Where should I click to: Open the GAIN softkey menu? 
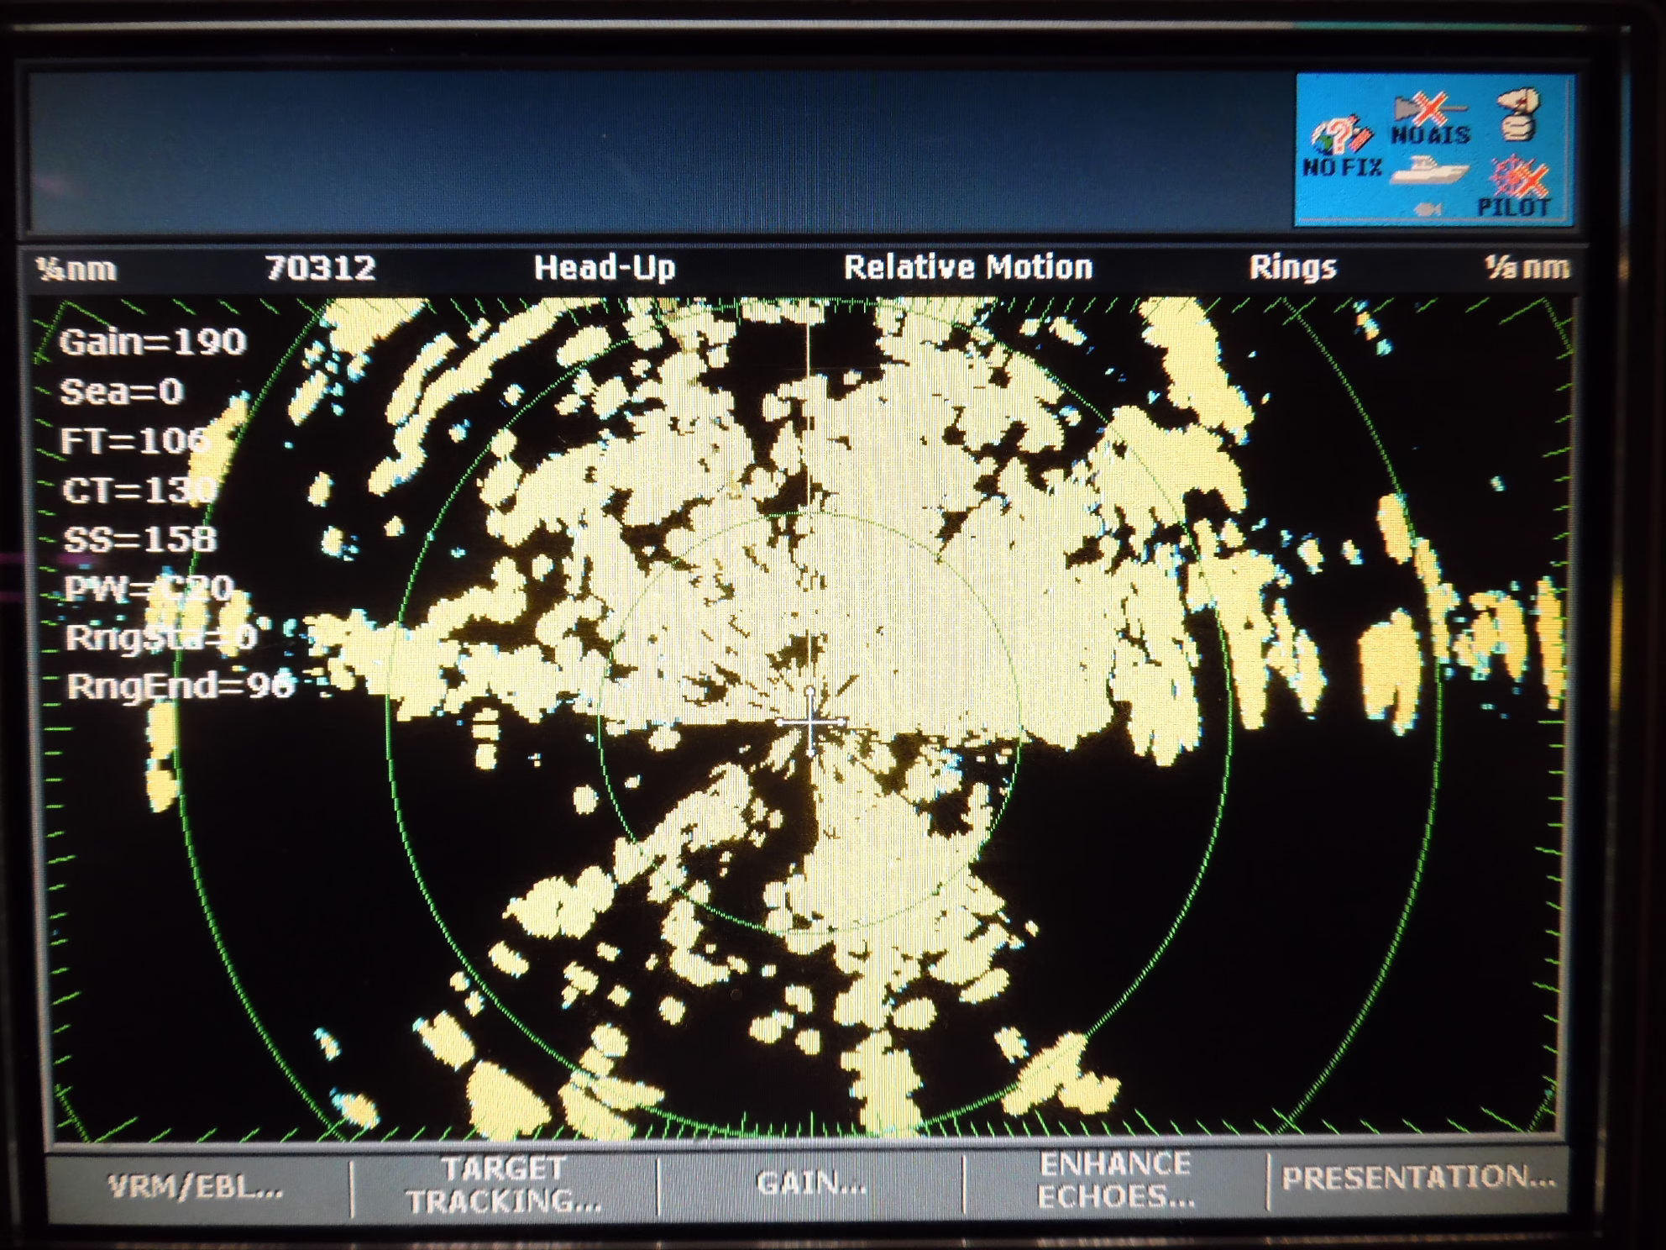(811, 1184)
